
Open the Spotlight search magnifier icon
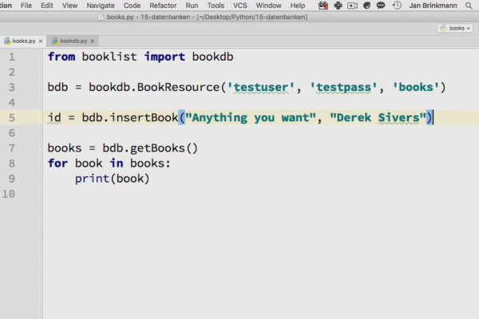click(469, 6)
